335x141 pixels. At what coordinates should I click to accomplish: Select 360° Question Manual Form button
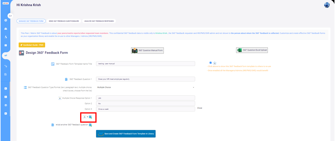[x=147, y=50]
